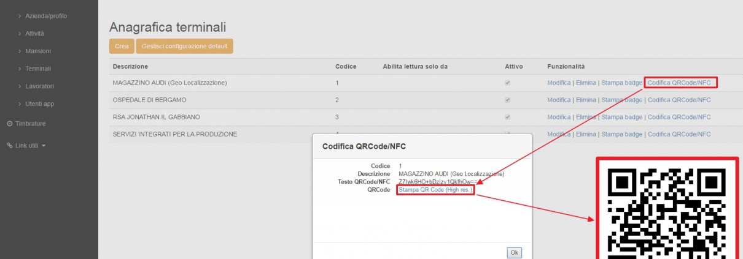743x259 pixels.
Task: Open Codifica QRCode/NFC for RSA JONATHAN row
Action: 679,117
